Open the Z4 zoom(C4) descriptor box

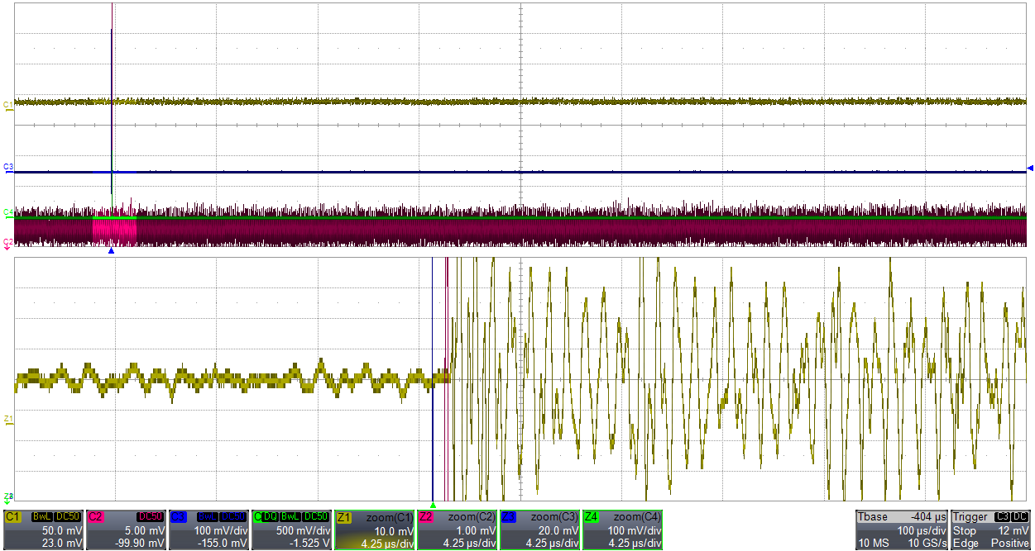tap(623, 530)
